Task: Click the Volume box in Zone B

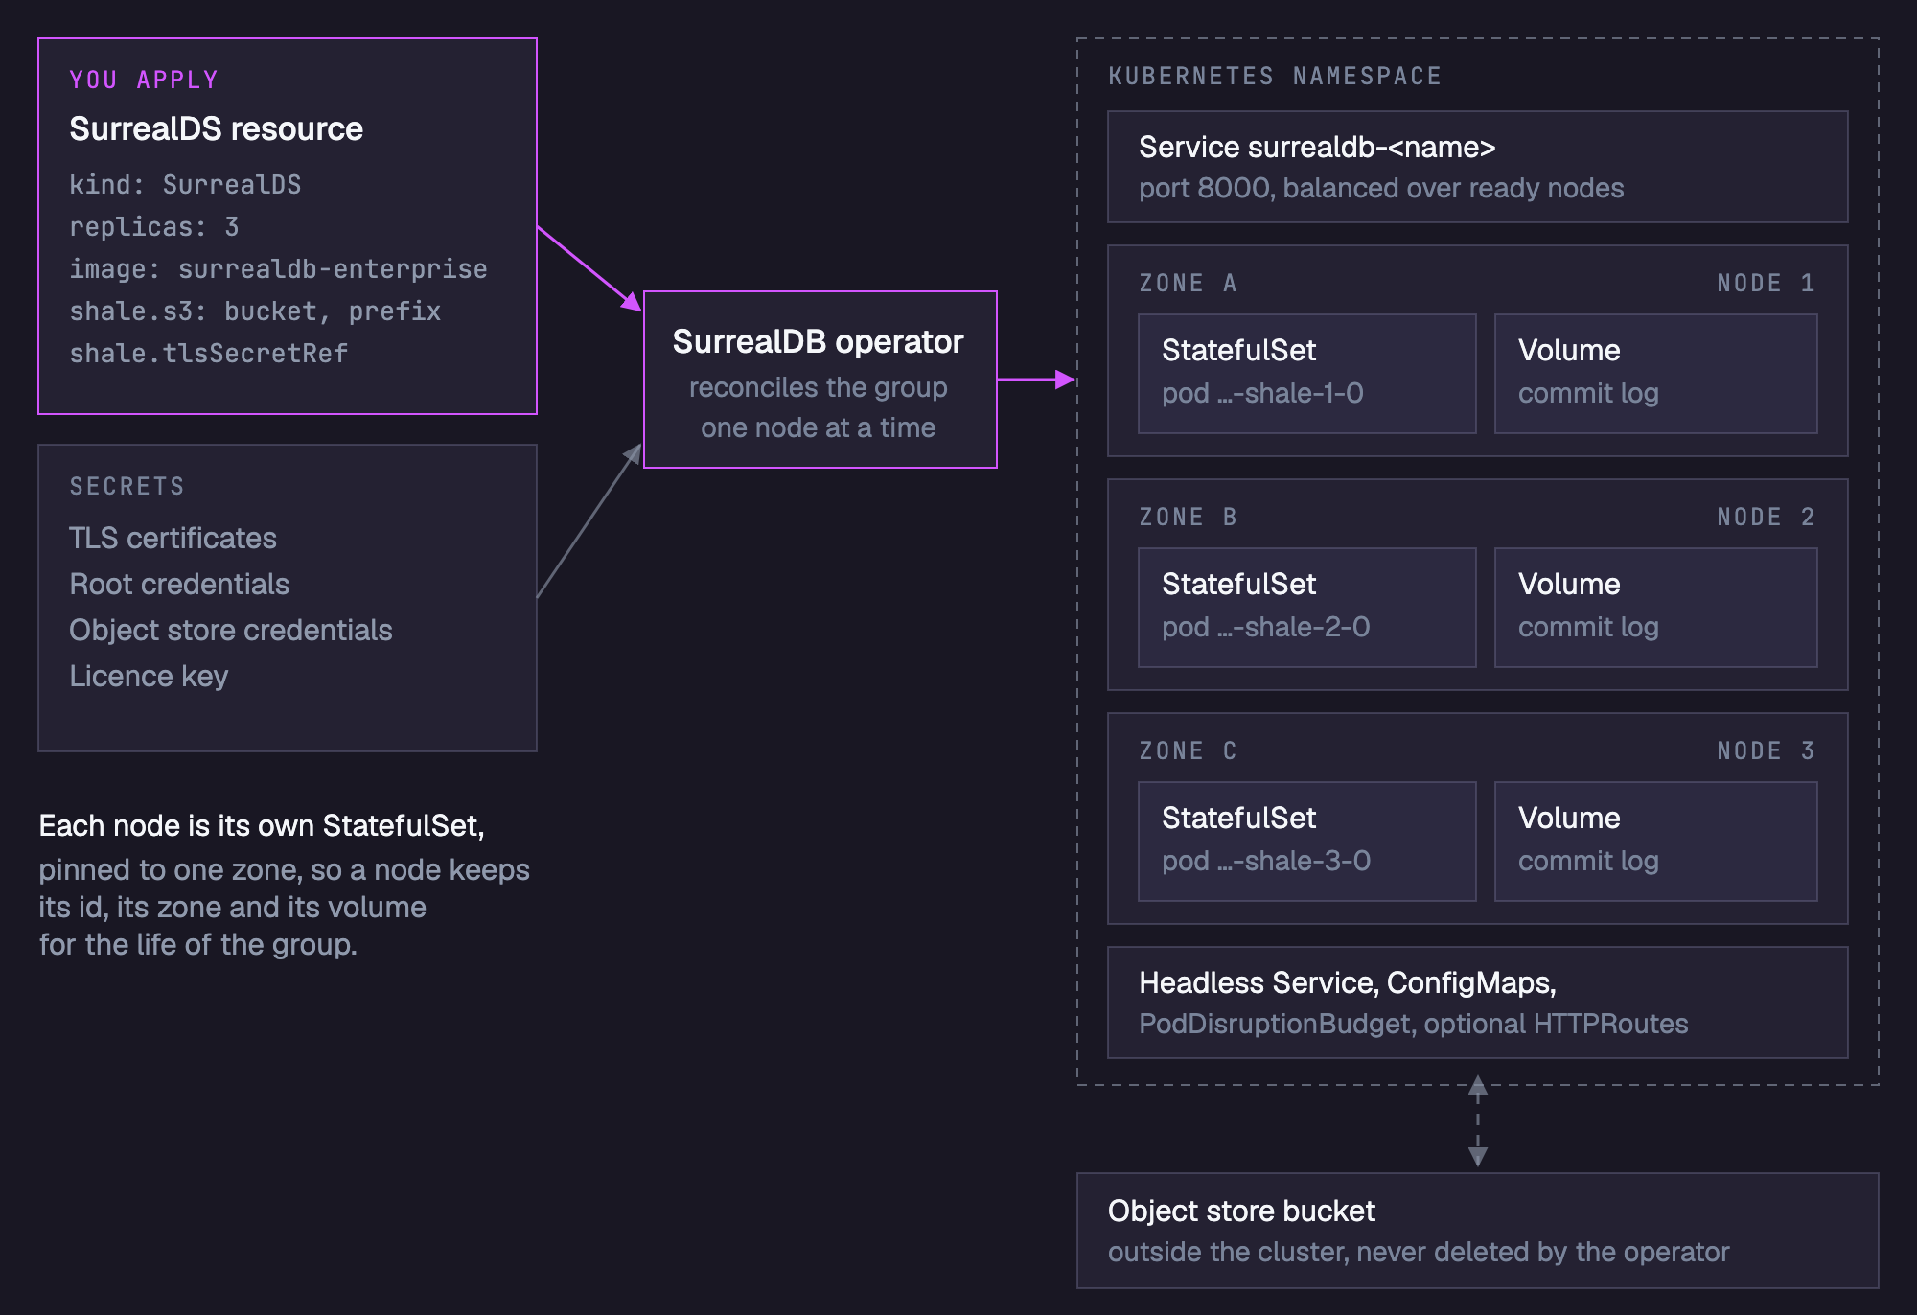Action: (x=1656, y=608)
